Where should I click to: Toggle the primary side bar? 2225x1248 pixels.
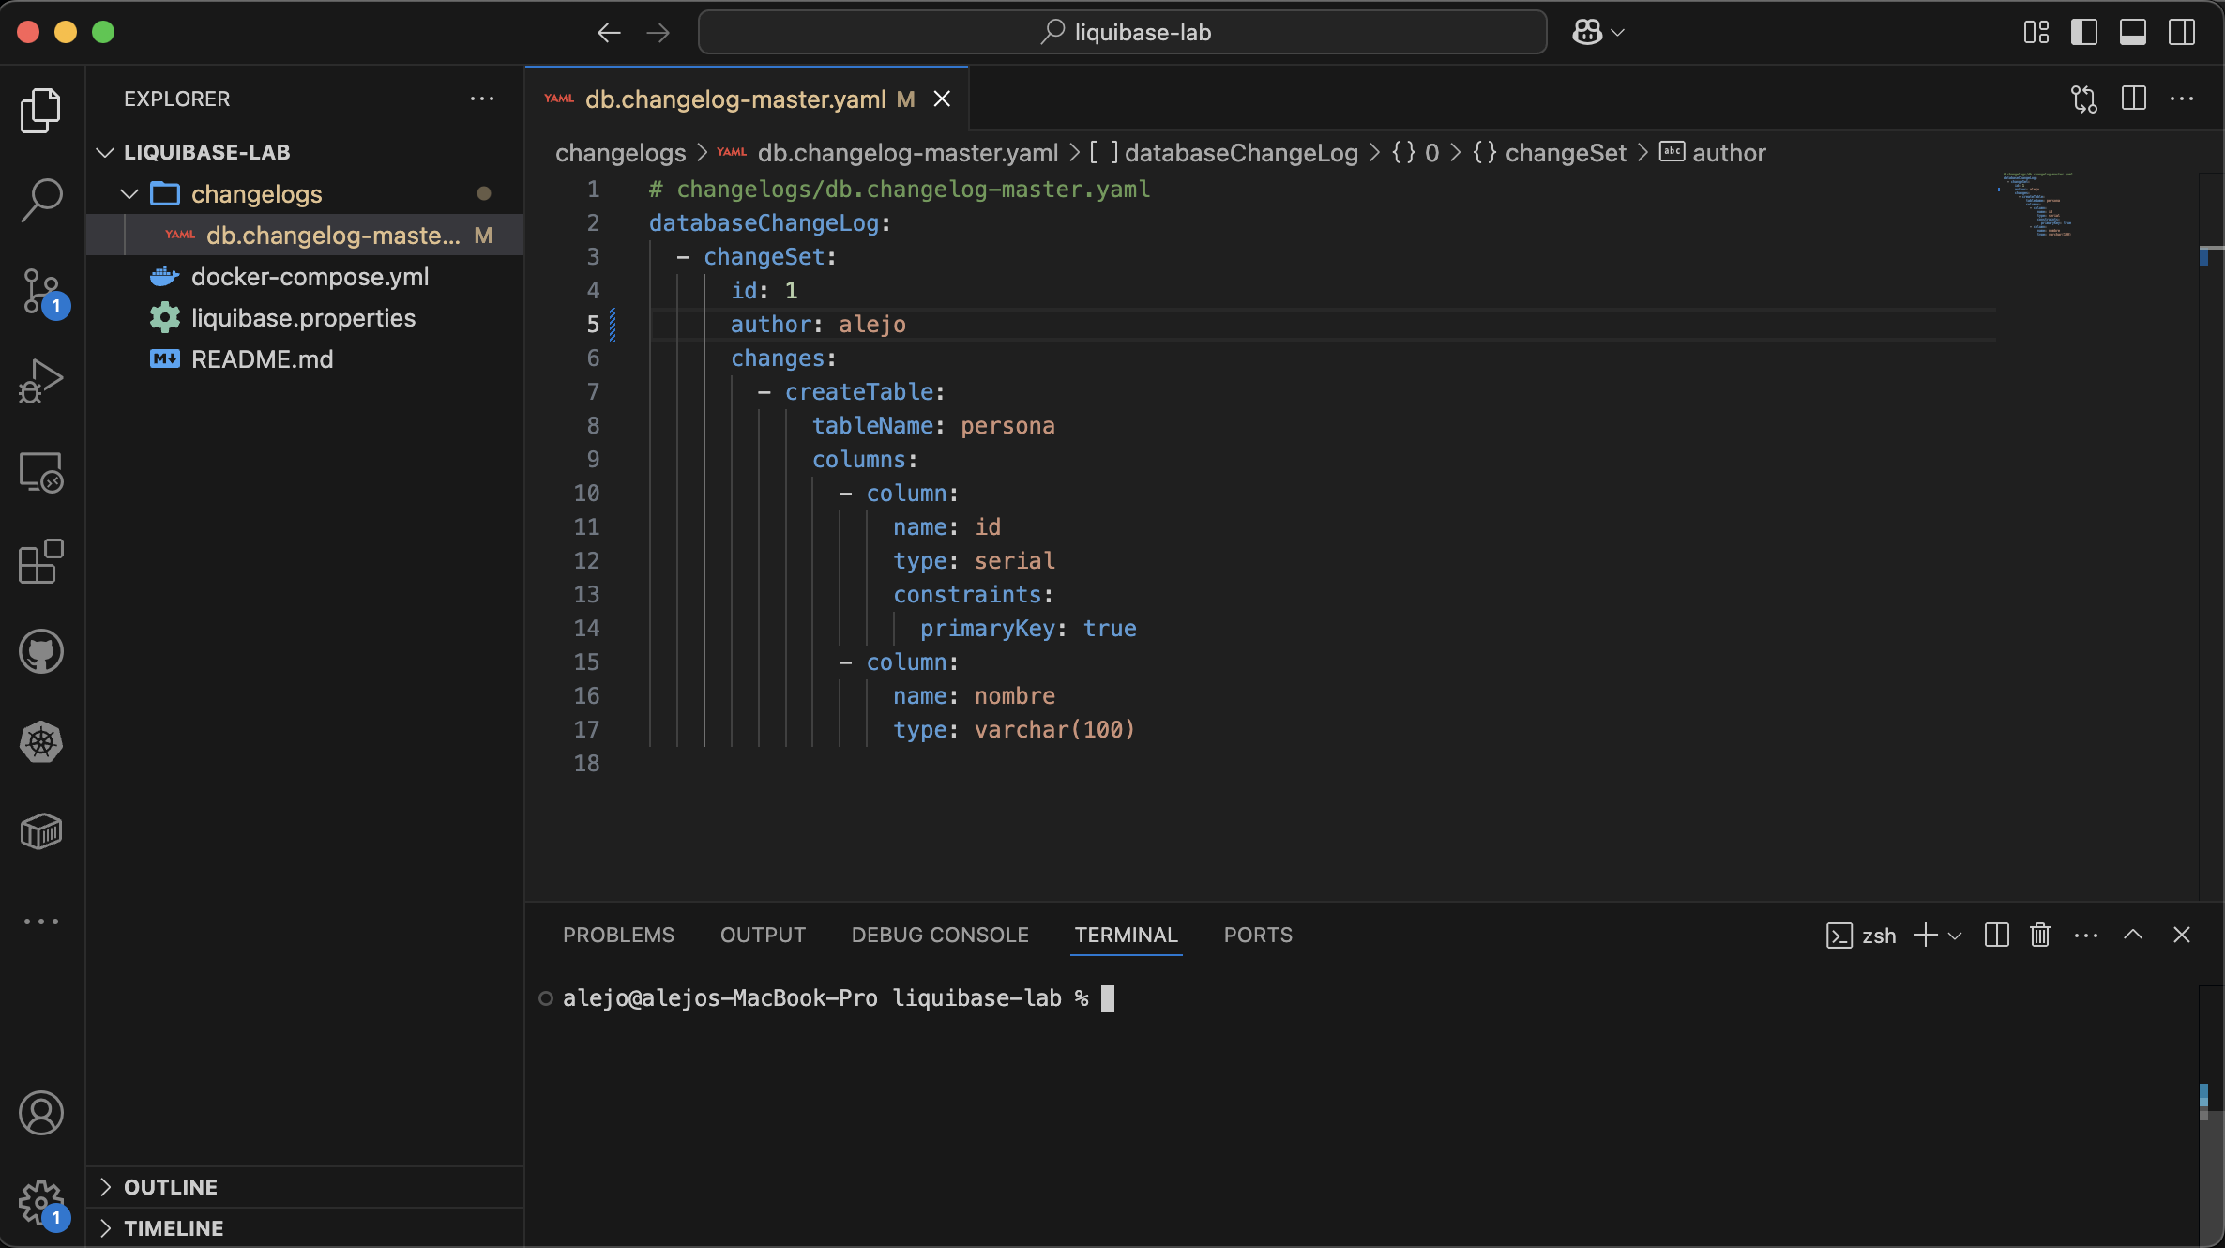[x=2084, y=33]
